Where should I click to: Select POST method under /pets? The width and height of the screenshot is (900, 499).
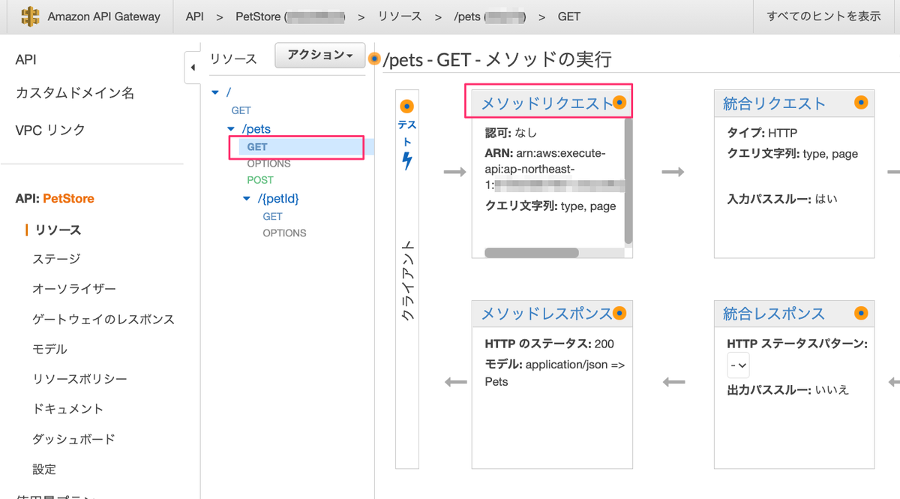click(260, 180)
